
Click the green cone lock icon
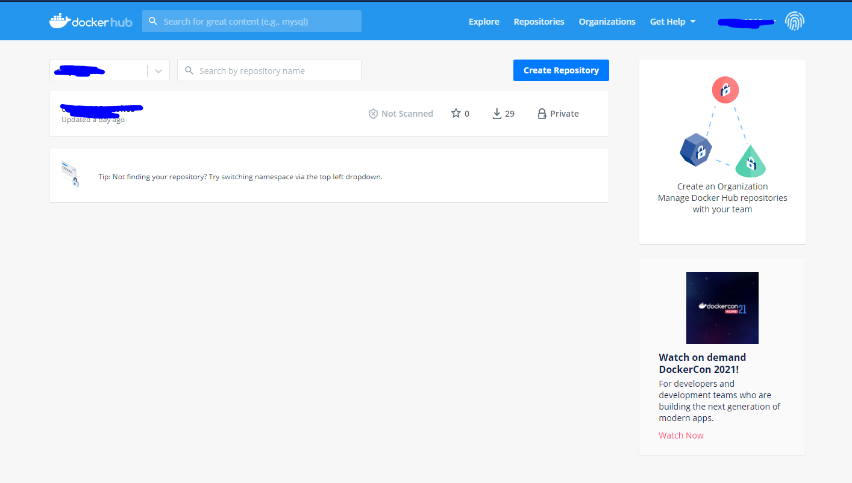[750, 161]
